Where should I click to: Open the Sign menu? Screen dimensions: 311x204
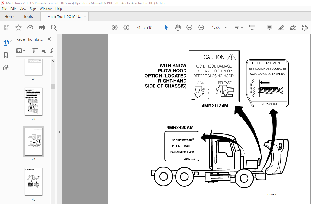[33, 9]
